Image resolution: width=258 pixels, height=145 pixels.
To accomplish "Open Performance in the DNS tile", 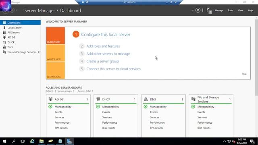I will click(x=157, y=122).
